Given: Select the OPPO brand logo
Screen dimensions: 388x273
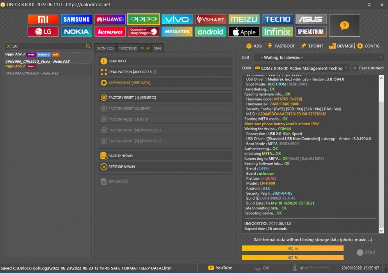Looking at the screenshot, I should coord(144,19).
